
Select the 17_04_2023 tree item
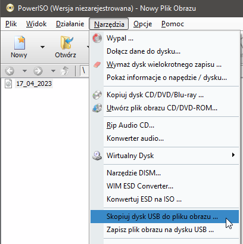coord(34,84)
